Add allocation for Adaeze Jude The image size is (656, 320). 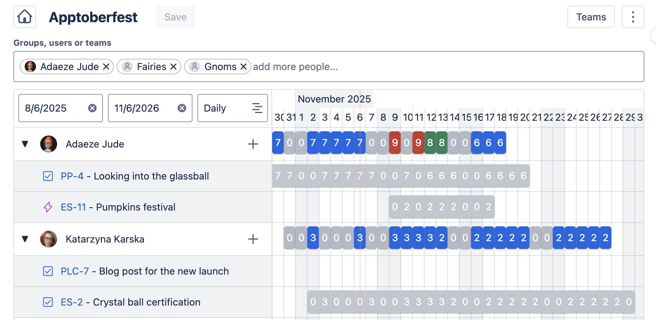tap(253, 144)
